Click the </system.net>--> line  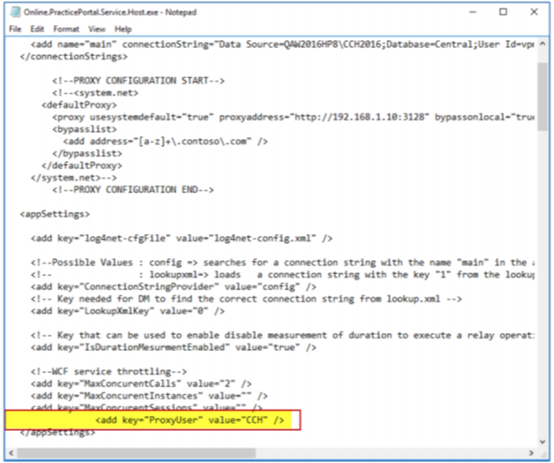tap(74, 178)
